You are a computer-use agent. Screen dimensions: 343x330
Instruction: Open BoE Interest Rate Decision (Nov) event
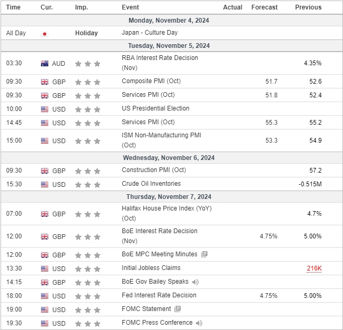click(x=160, y=236)
